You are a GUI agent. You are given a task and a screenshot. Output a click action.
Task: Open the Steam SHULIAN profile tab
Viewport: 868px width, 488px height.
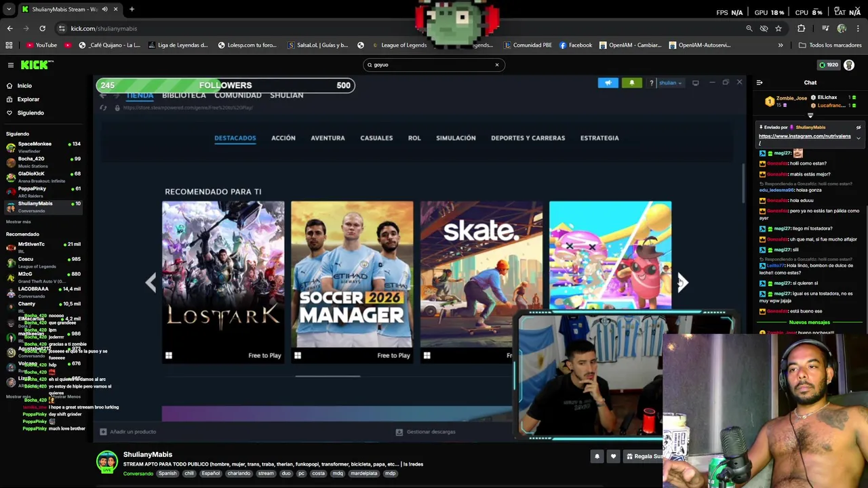click(287, 96)
